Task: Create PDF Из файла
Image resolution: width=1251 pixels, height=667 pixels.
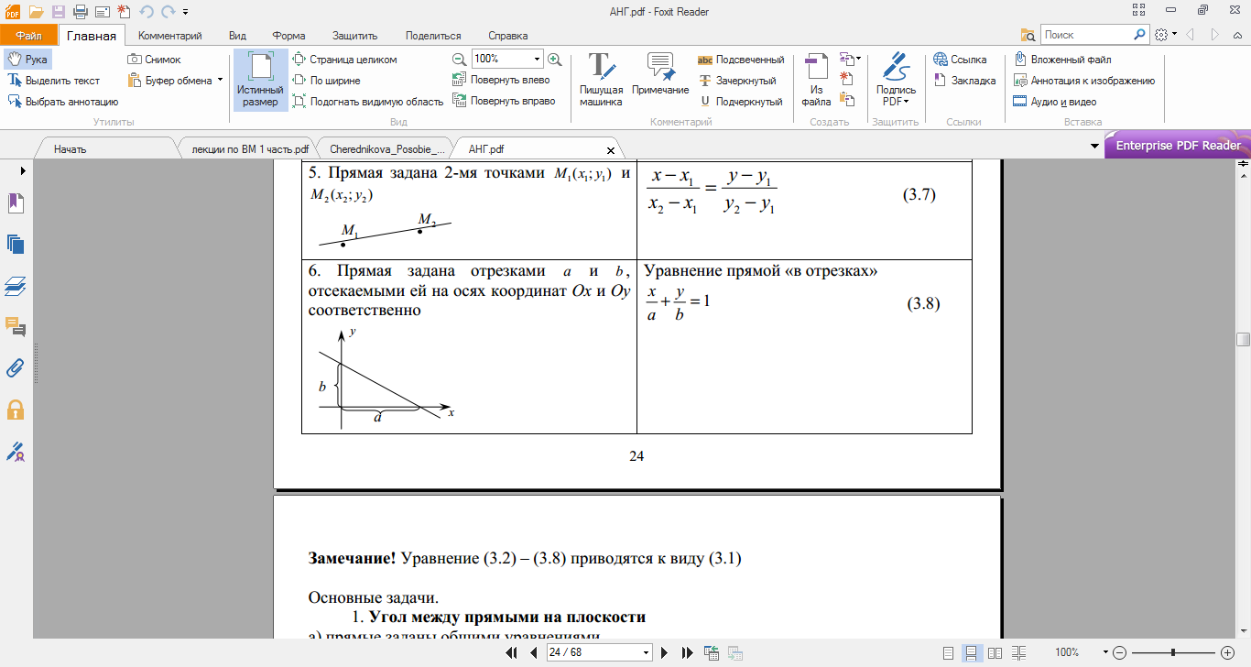Action: click(x=816, y=80)
